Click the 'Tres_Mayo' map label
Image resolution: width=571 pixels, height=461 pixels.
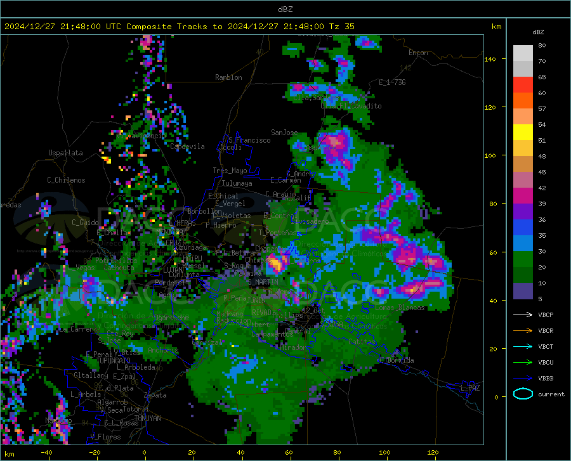click(230, 171)
